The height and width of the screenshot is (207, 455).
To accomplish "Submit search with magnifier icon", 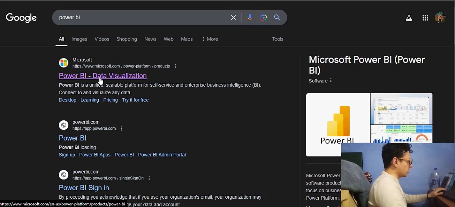I will point(277,18).
